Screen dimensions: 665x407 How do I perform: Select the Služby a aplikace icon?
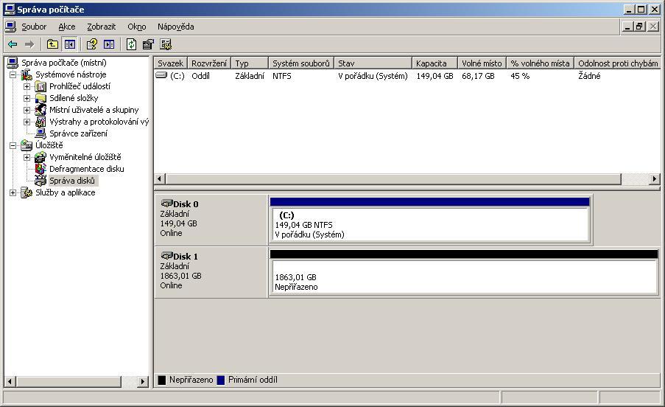tap(27, 192)
